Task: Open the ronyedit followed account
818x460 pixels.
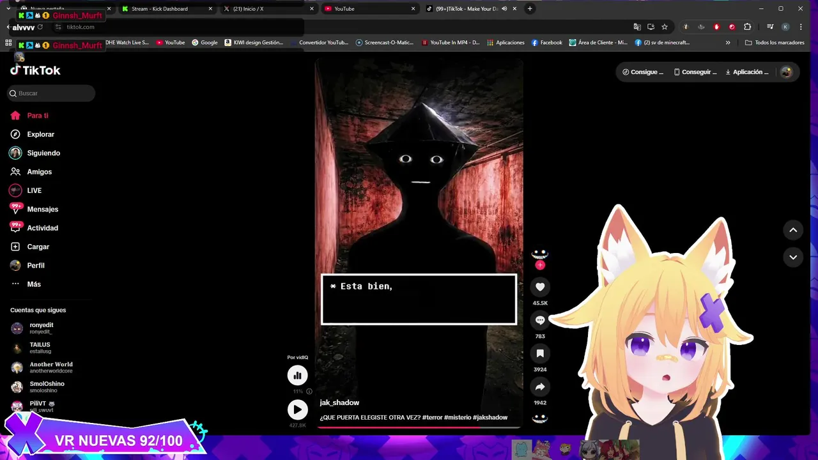Action: 42,328
